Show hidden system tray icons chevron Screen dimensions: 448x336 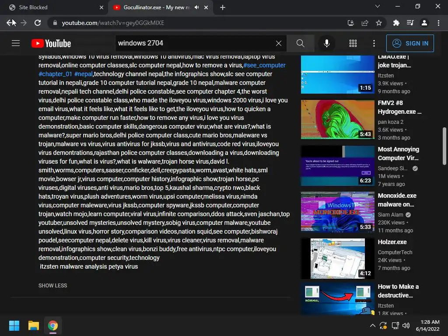point(373,325)
